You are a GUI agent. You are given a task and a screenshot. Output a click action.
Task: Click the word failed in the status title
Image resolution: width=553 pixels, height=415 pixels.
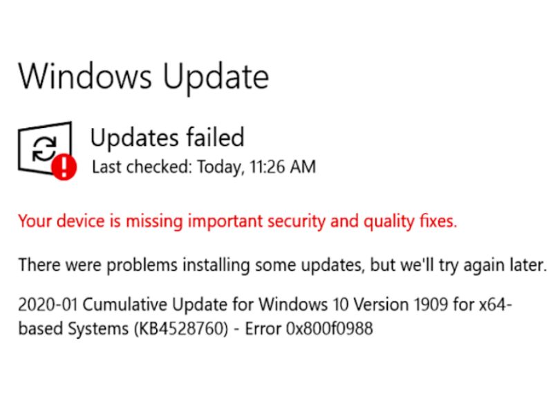click(215, 137)
